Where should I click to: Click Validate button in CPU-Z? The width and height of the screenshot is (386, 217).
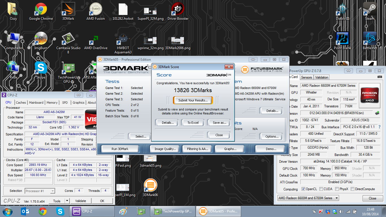[81, 201]
